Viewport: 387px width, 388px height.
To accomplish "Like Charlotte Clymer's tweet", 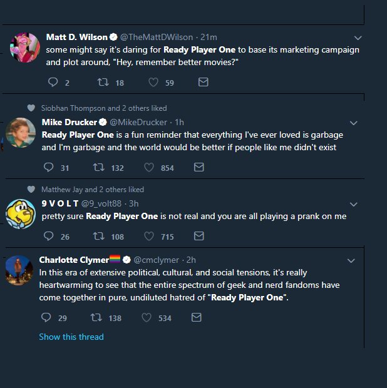I will [147, 318].
